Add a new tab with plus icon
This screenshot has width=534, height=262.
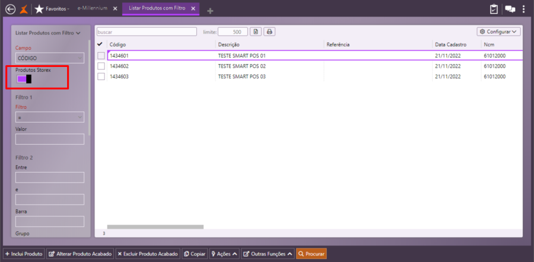click(210, 11)
